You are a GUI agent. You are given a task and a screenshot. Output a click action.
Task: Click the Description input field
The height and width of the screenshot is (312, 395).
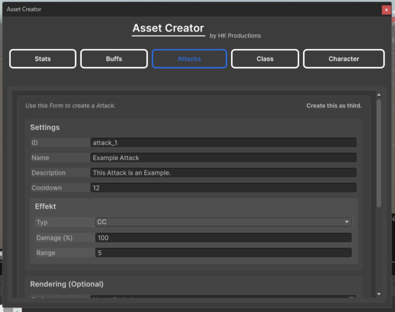point(223,172)
